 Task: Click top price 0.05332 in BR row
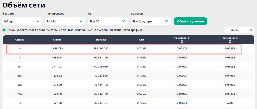pos(230,67)
